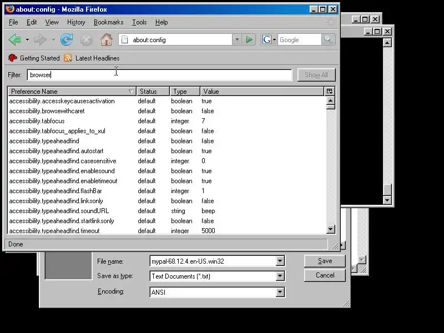Select accessibility.typeaheadfind.soundURL row
Screen dimensions: 444x333
coord(167,211)
